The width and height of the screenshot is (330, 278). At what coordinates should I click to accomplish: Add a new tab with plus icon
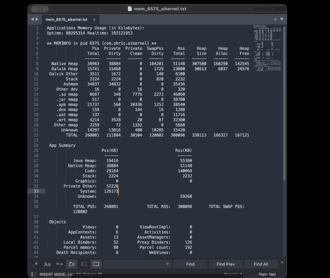point(275,19)
